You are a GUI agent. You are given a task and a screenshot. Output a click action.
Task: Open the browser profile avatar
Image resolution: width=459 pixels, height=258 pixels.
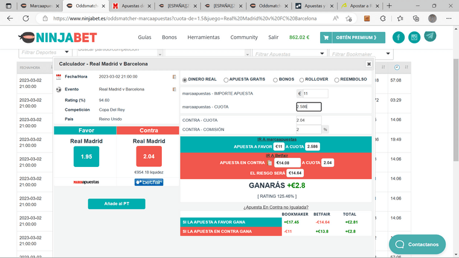(x=432, y=19)
